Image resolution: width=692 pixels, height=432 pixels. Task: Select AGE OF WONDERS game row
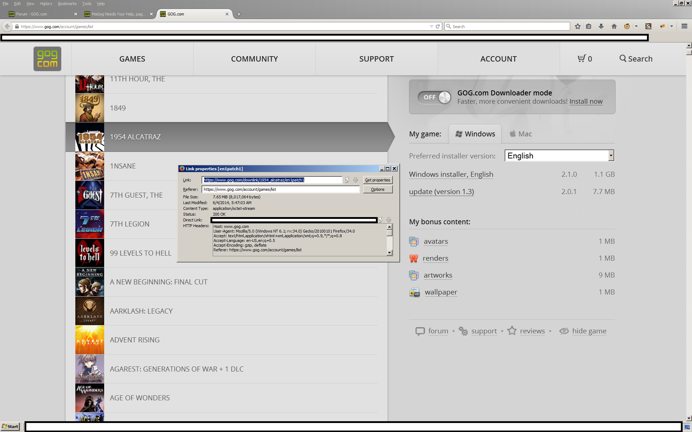[x=226, y=398]
